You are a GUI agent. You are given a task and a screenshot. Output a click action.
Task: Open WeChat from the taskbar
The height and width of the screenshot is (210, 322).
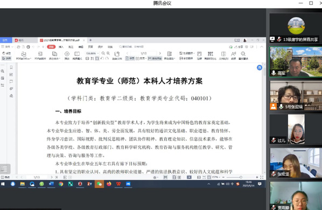pos(99,184)
